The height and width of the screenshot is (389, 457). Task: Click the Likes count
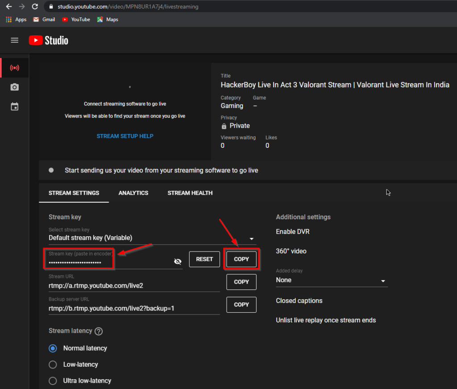(x=267, y=146)
